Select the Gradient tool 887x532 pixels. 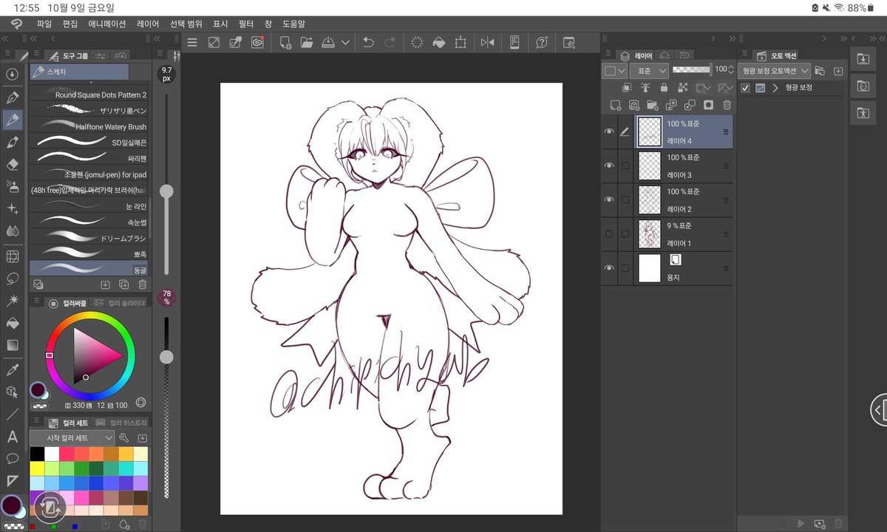[12, 345]
